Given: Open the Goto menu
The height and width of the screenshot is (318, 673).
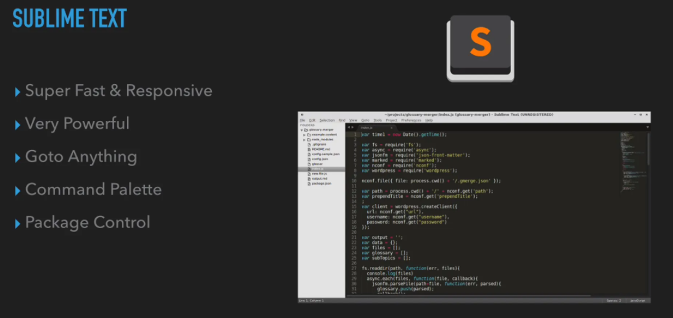Looking at the screenshot, I should 365,120.
